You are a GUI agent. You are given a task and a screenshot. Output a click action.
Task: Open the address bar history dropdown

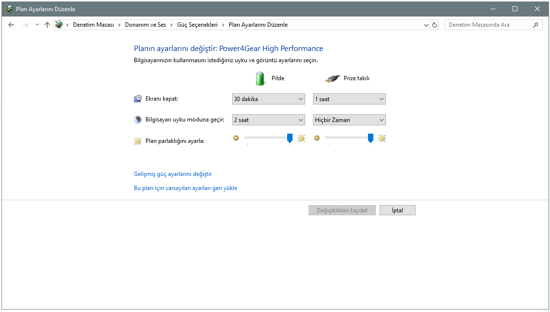(426, 25)
